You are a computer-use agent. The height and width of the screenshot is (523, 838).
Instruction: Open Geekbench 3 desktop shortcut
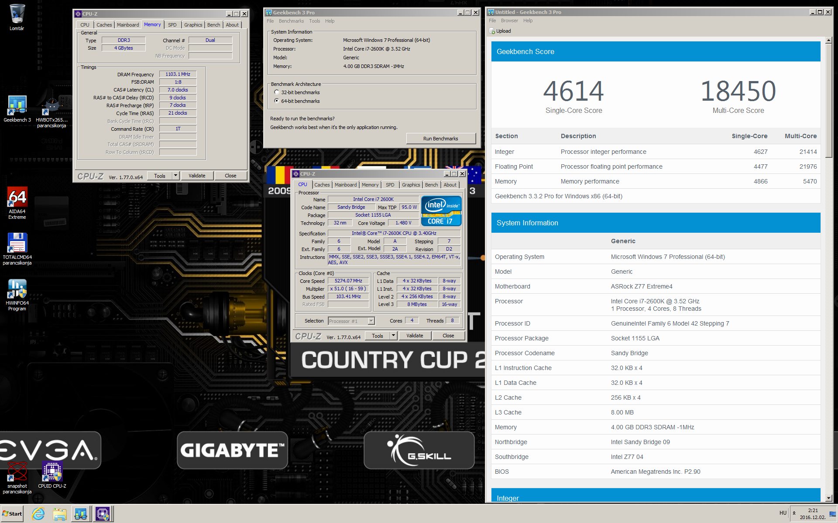click(x=17, y=109)
